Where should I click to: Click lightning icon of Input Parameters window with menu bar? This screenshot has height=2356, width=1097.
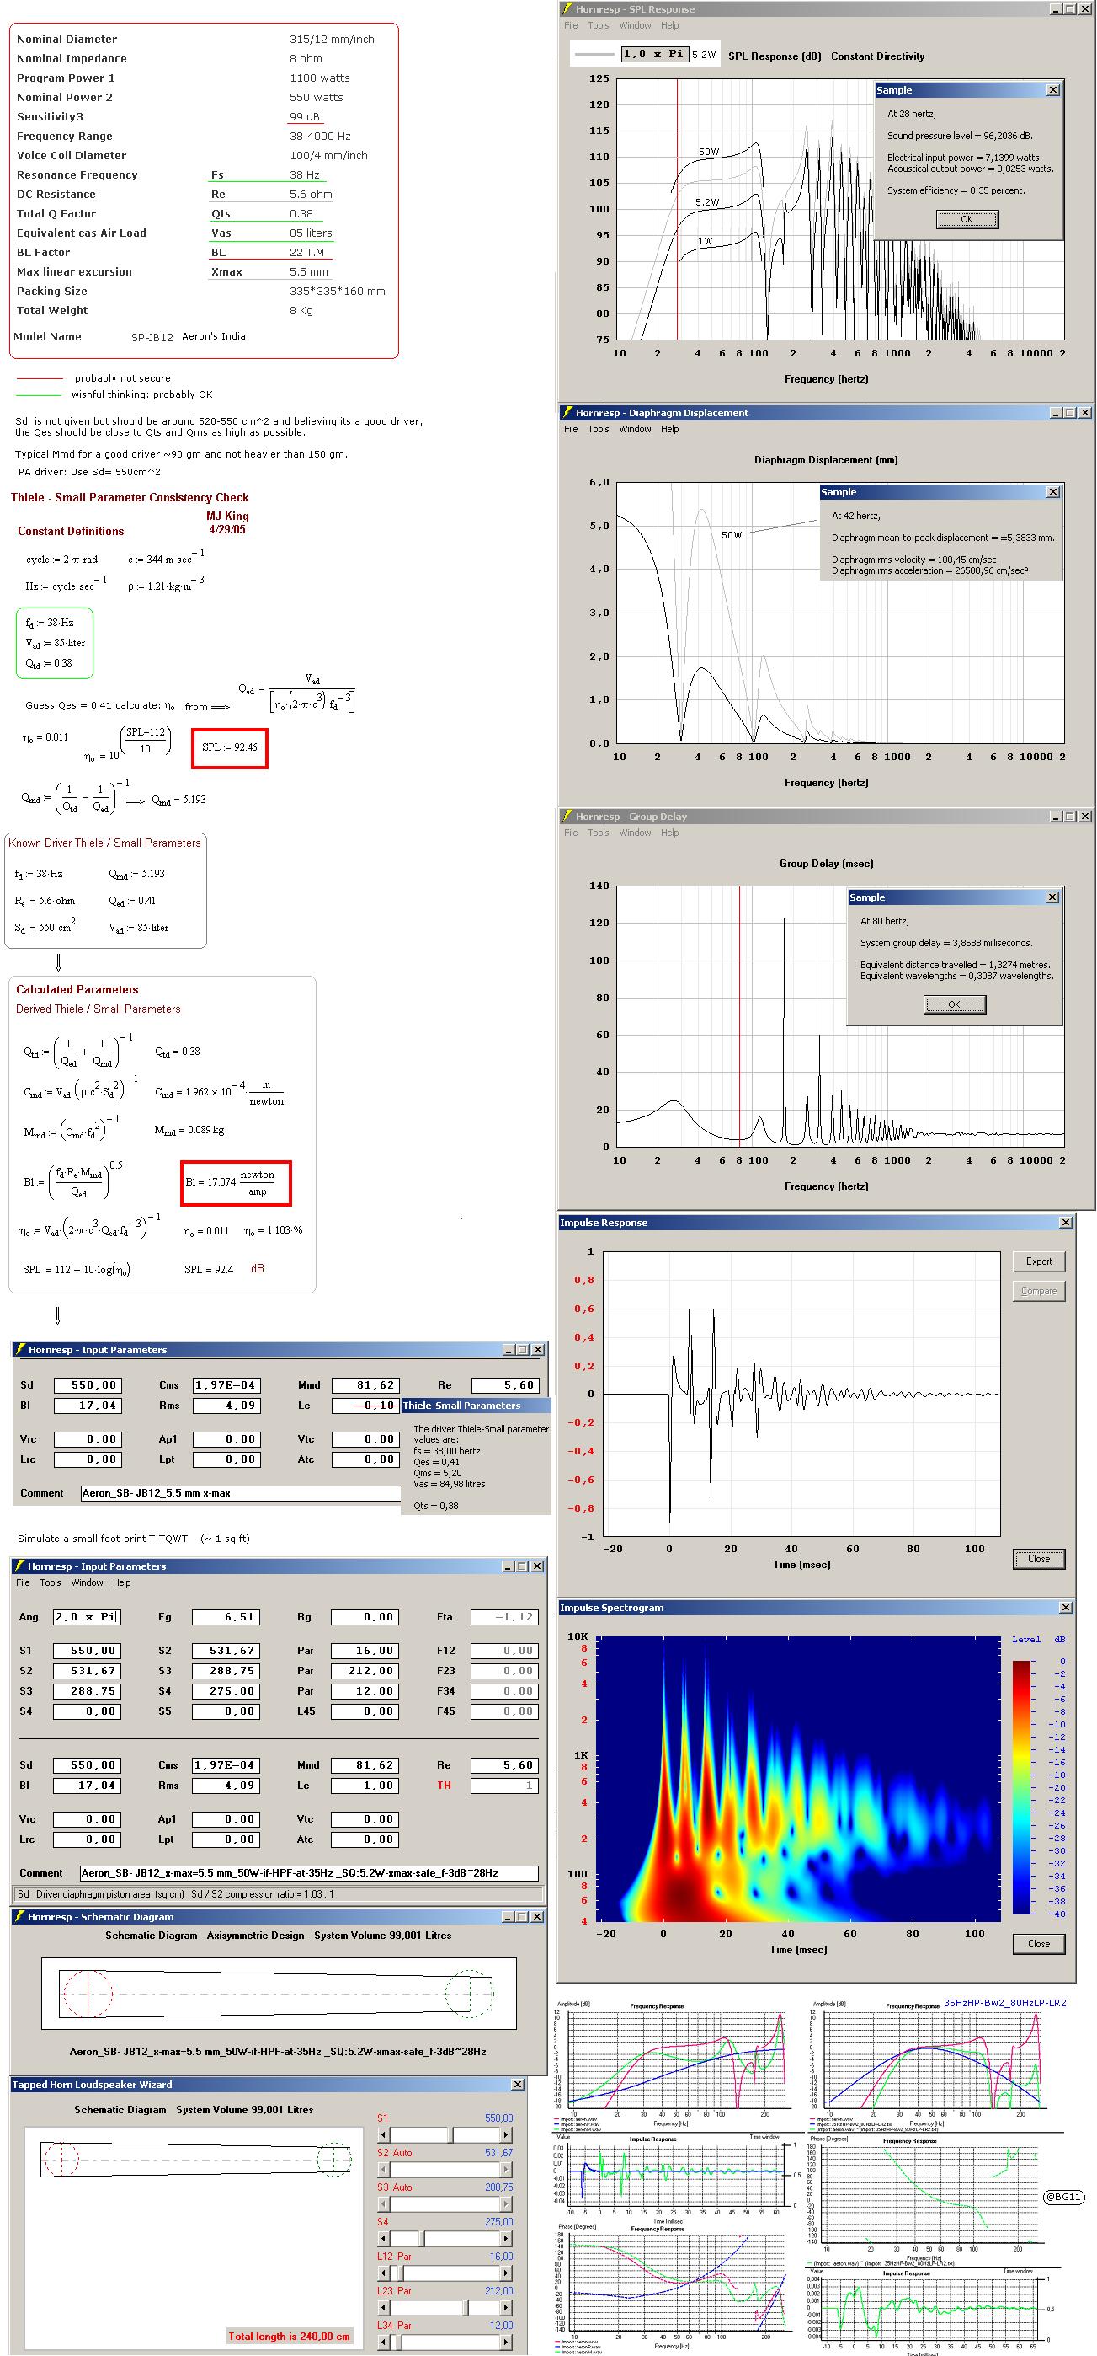coord(19,1566)
